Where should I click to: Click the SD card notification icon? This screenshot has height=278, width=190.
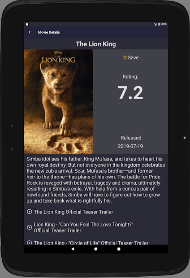[27, 24]
